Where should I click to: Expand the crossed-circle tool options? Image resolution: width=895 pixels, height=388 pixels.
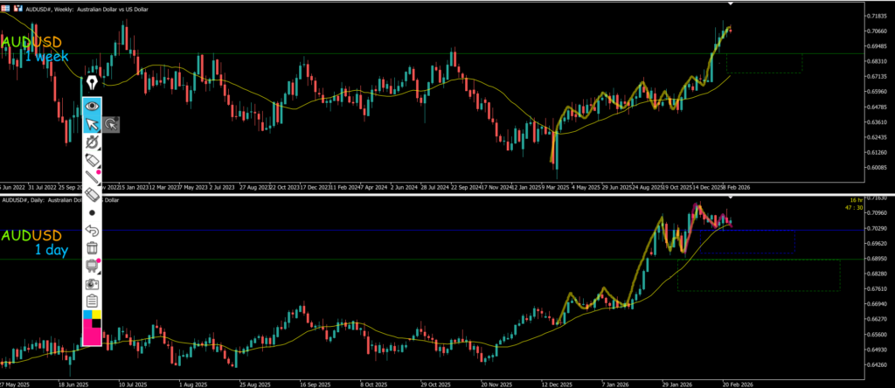tap(92, 142)
